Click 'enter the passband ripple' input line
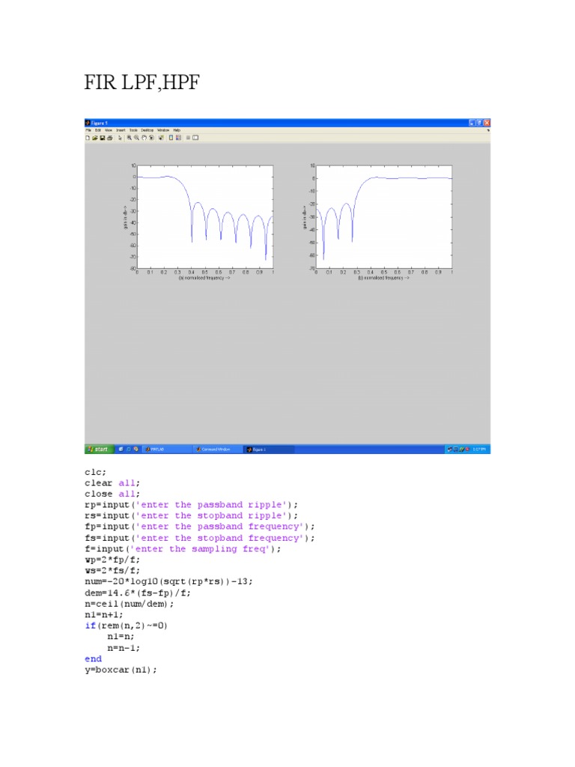 click(191, 505)
